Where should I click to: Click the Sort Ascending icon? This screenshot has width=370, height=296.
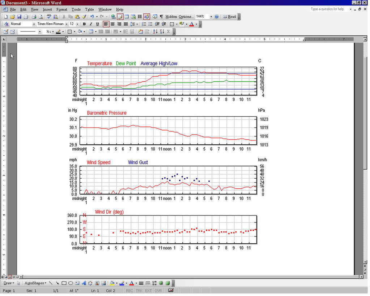[155, 32]
